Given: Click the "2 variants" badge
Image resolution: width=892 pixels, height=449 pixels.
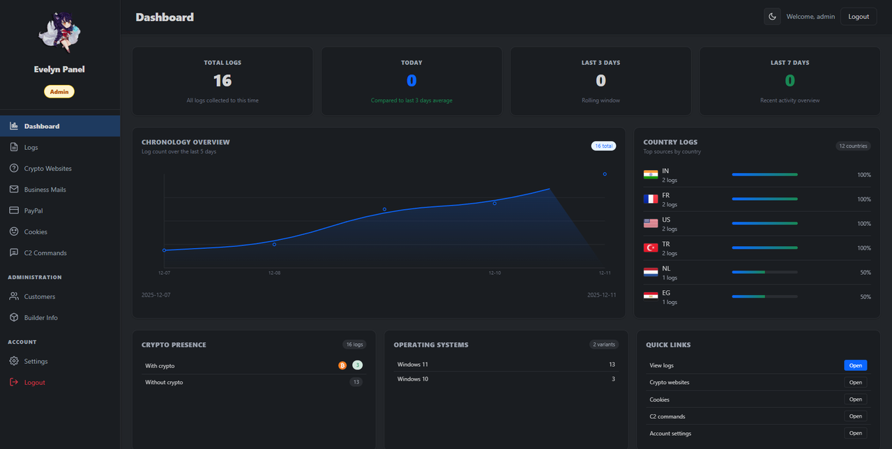Looking at the screenshot, I should click(604, 344).
